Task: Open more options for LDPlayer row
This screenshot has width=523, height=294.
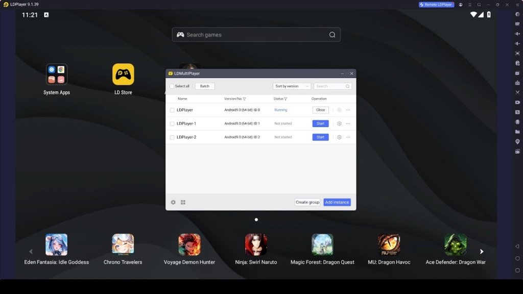Action: coord(348,110)
